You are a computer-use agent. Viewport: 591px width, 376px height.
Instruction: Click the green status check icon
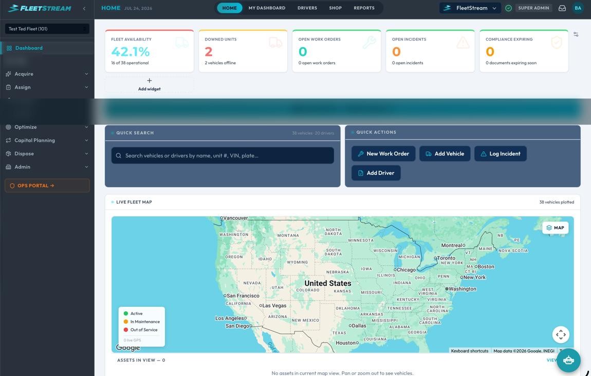click(x=508, y=8)
